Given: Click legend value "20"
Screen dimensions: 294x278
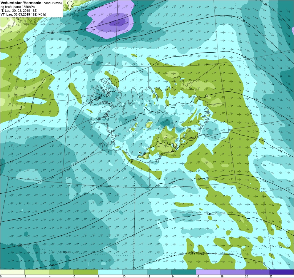Looking at the screenshot, I should pos(246,276).
